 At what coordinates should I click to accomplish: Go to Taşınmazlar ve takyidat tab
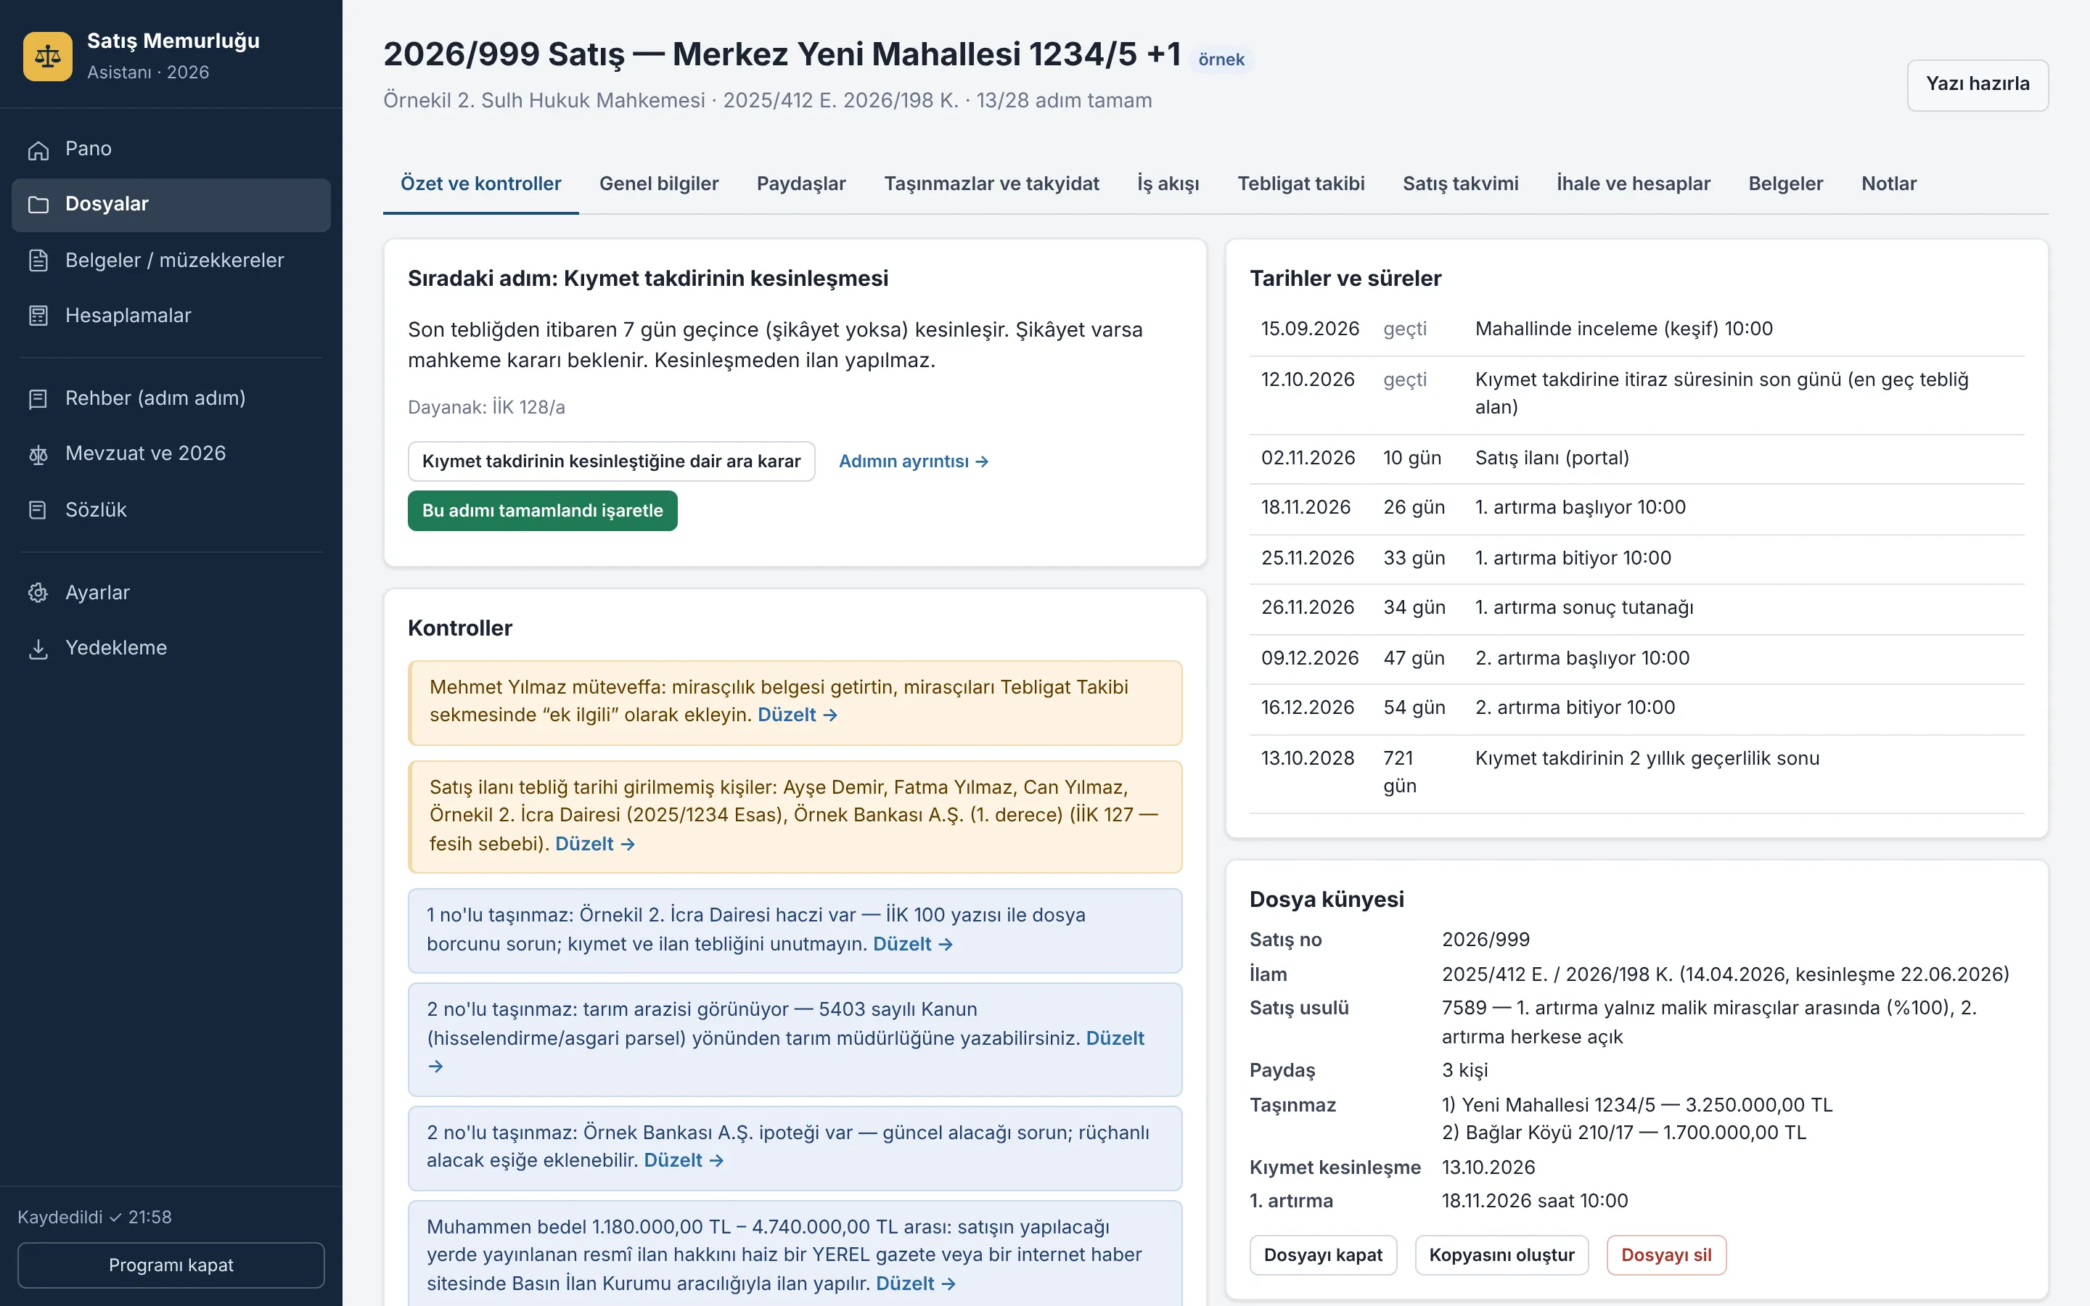tap(991, 183)
